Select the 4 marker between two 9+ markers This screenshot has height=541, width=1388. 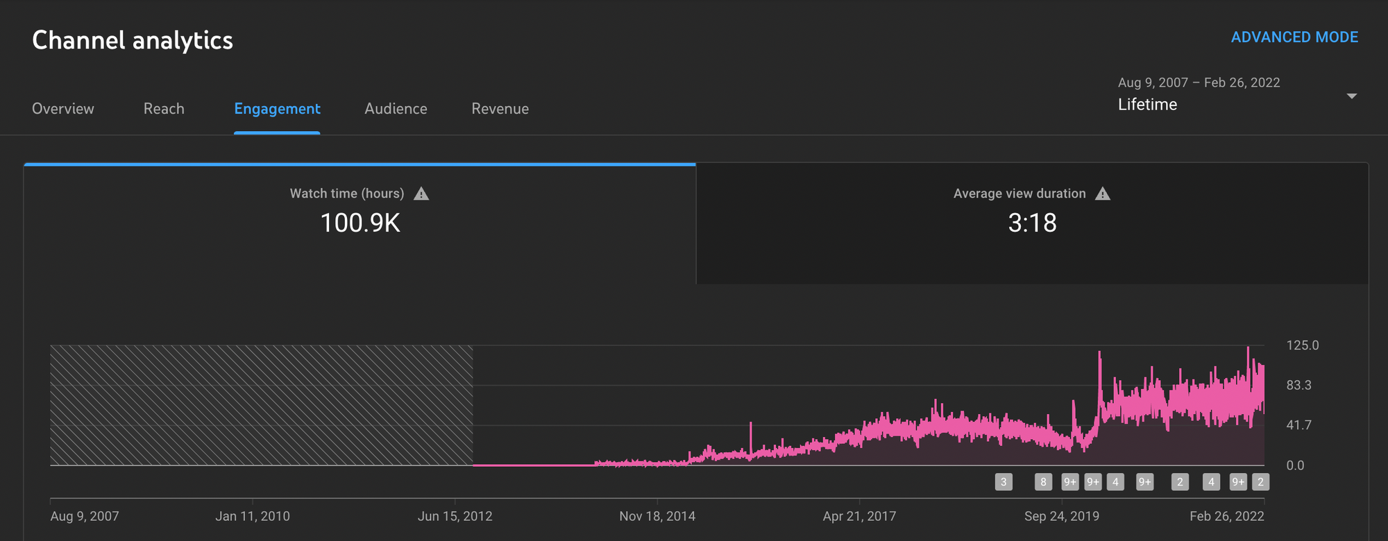(x=1115, y=482)
